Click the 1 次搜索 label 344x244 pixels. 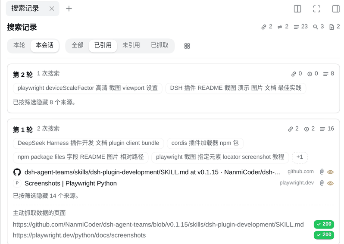point(48,74)
